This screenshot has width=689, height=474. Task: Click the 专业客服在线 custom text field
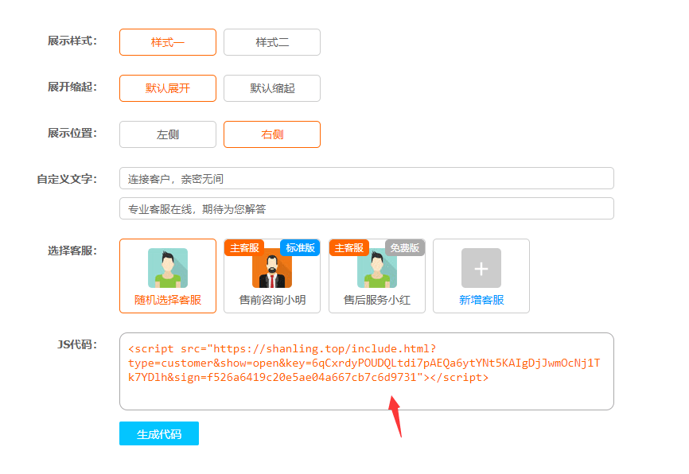(366, 209)
